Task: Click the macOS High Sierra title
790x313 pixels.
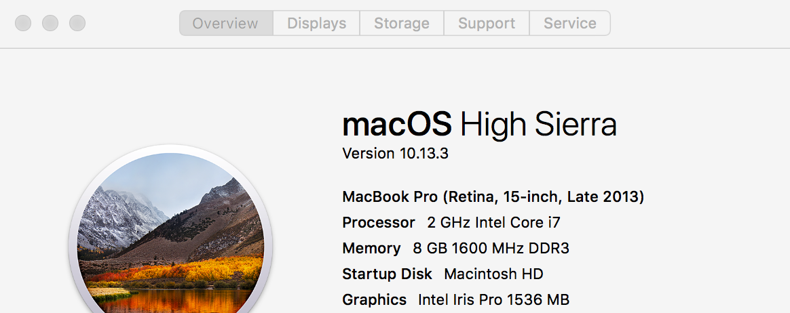Action: (479, 125)
